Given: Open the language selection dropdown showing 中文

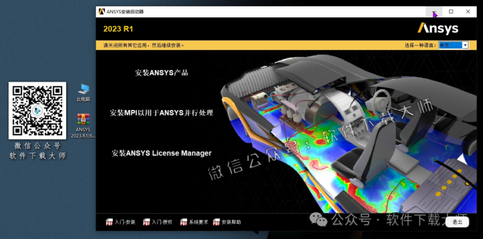Looking at the screenshot, I should (x=453, y=45).
